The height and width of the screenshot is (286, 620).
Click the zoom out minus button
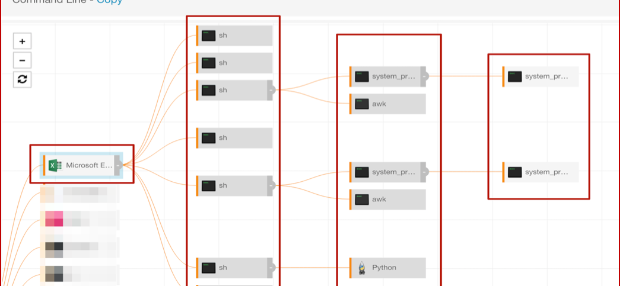point(22,60)
